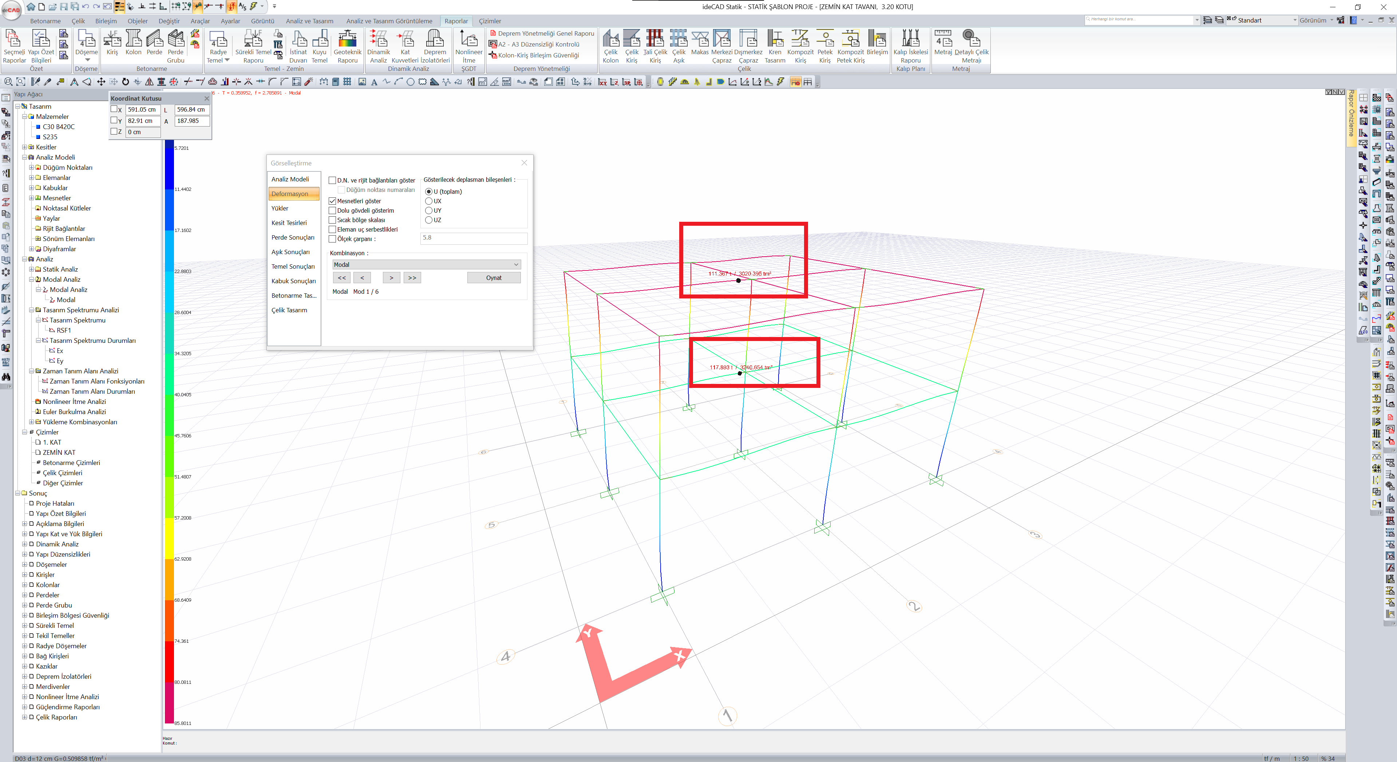Open Detaylı Çelik Metrajı
1397x762 pixels.
coord(971,47)
